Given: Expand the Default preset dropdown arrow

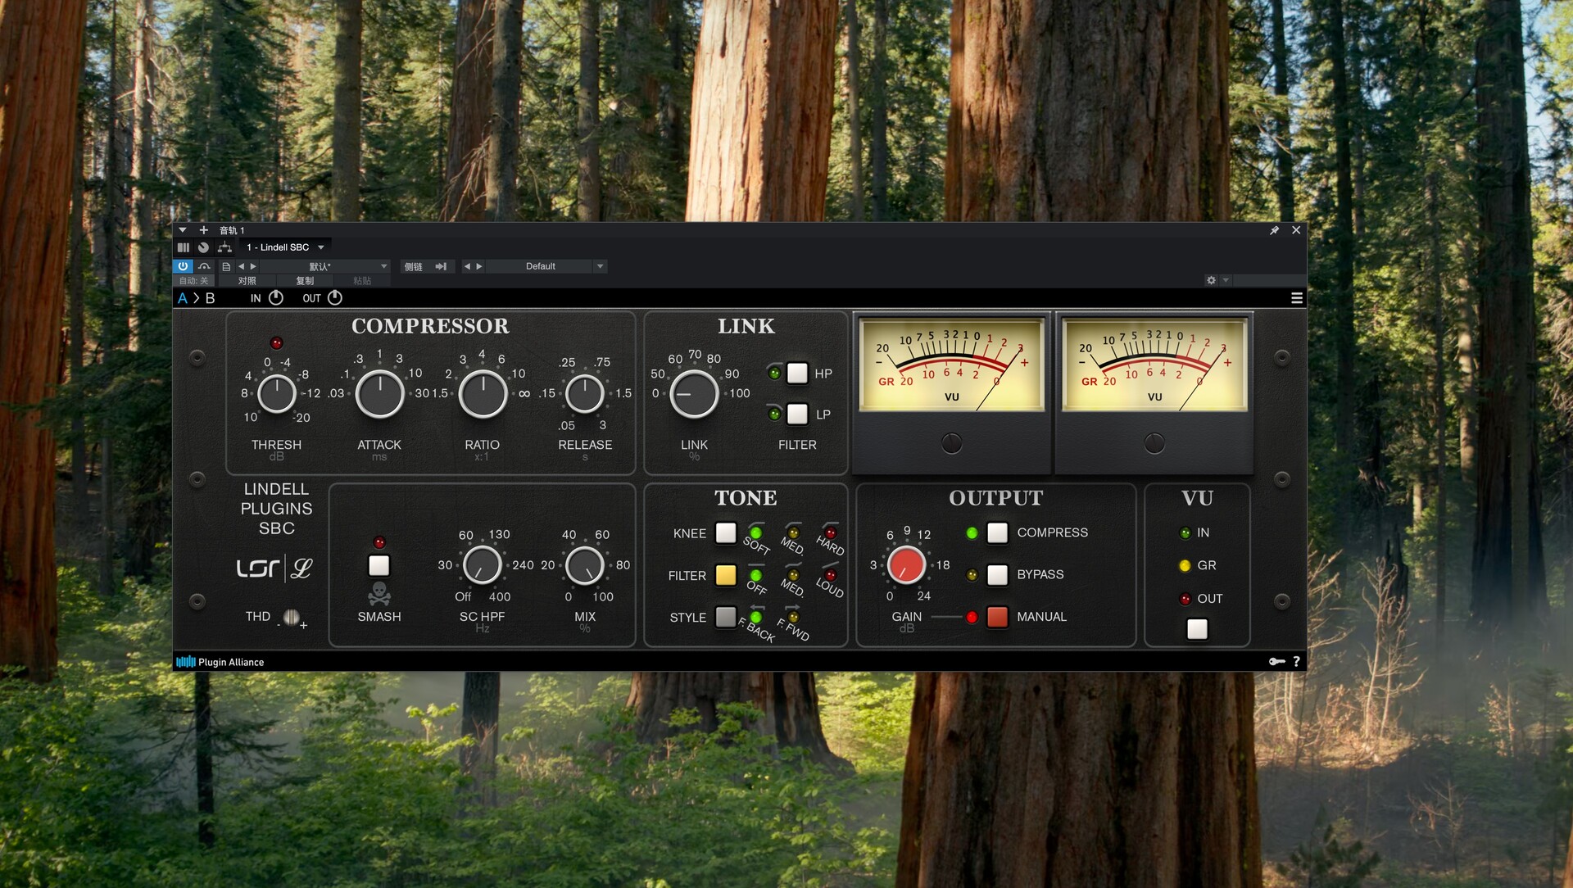Looking at the screenshot, I should pos(600,266).
